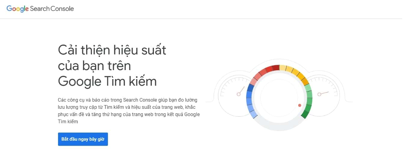Click the yellow segment of the main gauge
Screen dimensions: 403x150
[x=290, y=70]
